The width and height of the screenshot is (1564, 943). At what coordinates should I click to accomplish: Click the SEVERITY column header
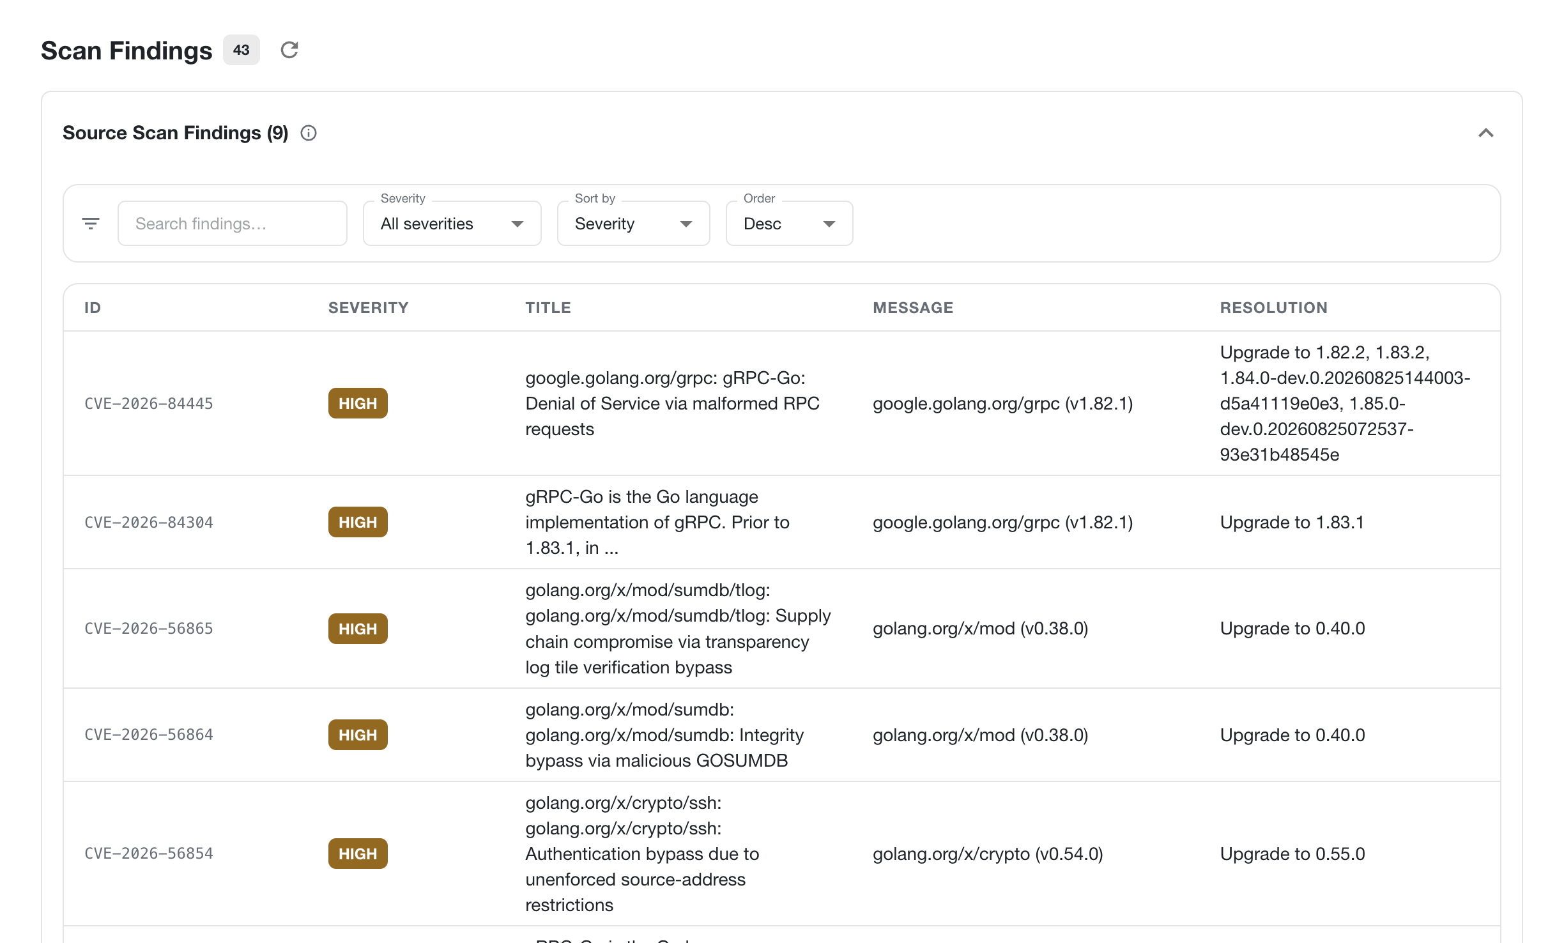pos(369,308)
